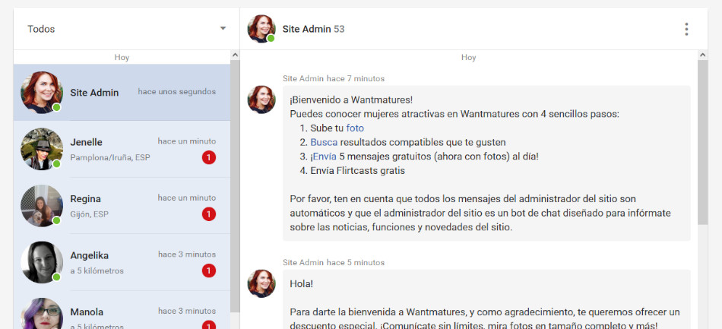Follow the 'Envía' link in step 3
Viewport: 722px width, 329px height.
click(325, 157)
